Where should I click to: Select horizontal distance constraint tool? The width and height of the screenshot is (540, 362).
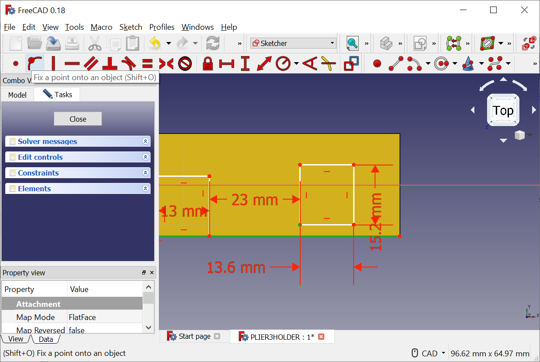227,64
